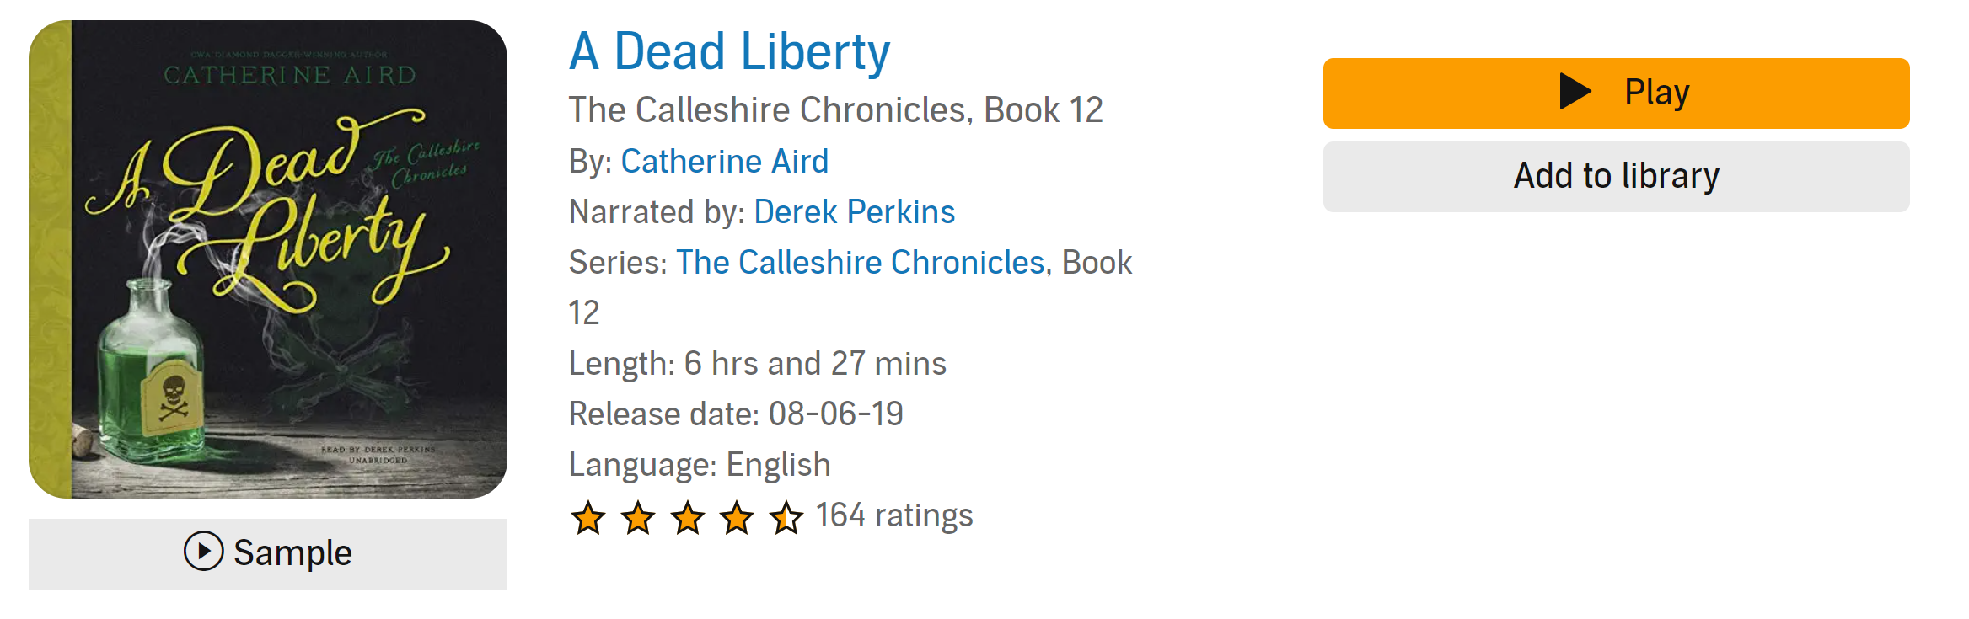
Task: Click the half-filled fifth rating star
Action: click(786, 517)
